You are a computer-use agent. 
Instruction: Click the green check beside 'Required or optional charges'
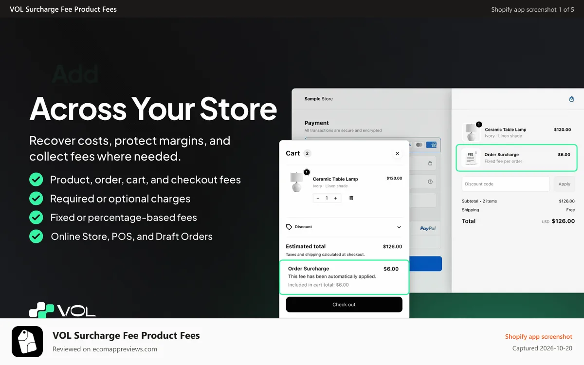tap(36, 199)
